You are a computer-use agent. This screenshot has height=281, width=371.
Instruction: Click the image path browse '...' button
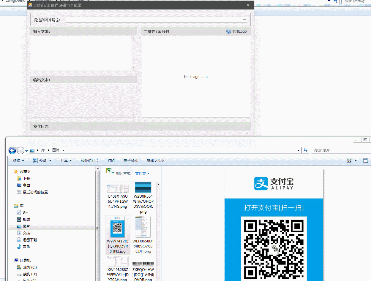(x=244, y=20)
